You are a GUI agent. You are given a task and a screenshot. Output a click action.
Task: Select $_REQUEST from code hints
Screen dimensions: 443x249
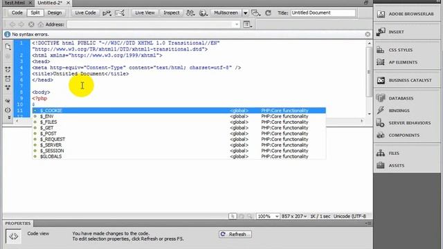click(x=179, y=139)
